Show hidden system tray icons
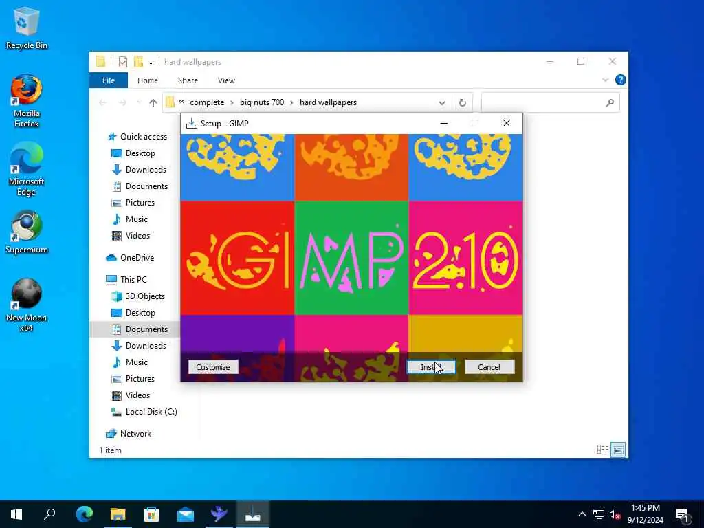Viewport: 704px width, 528px height. click(582, 514)
